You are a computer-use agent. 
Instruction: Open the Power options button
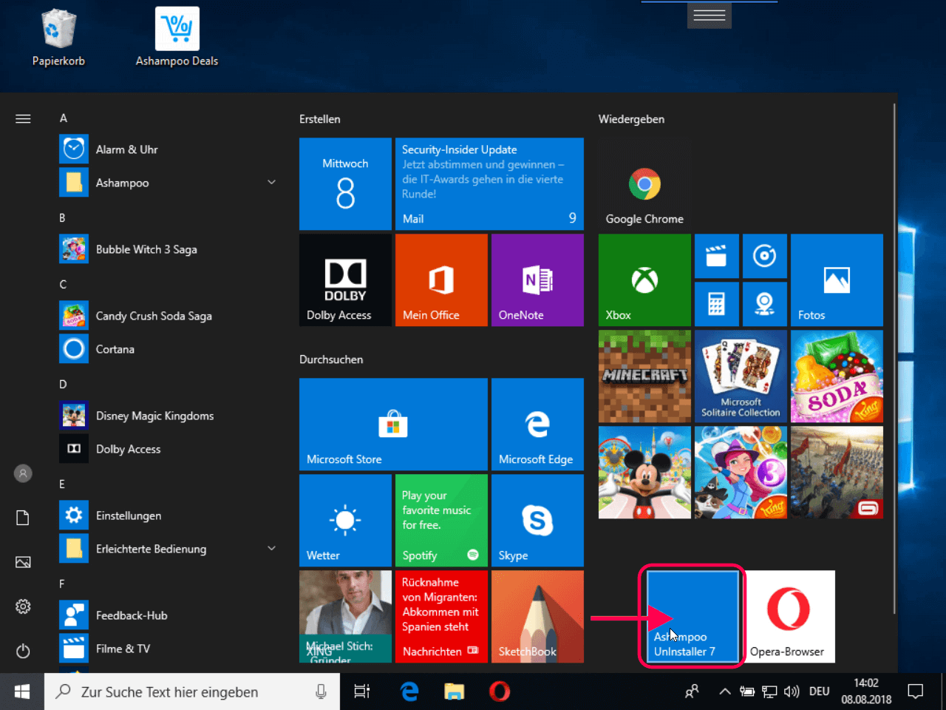click(23, 651)
